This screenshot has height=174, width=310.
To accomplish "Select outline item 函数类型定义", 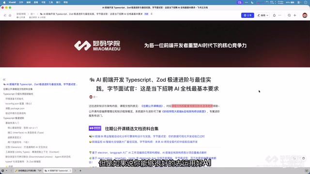I will click(15, 137).
